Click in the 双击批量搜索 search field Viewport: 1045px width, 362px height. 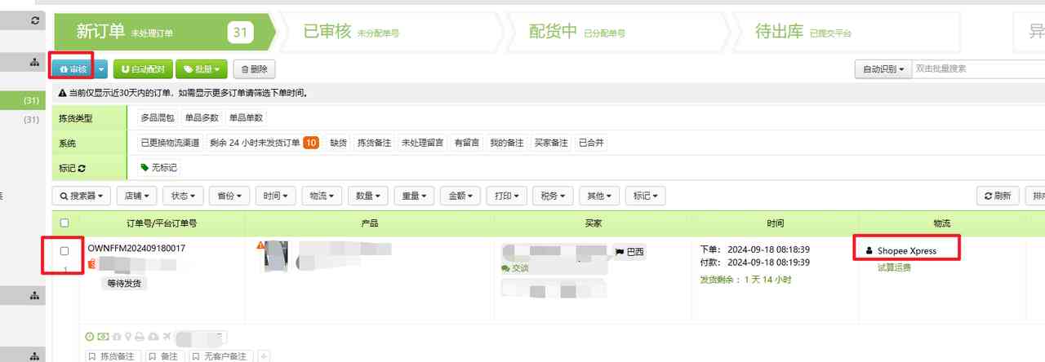pos(978,69)
